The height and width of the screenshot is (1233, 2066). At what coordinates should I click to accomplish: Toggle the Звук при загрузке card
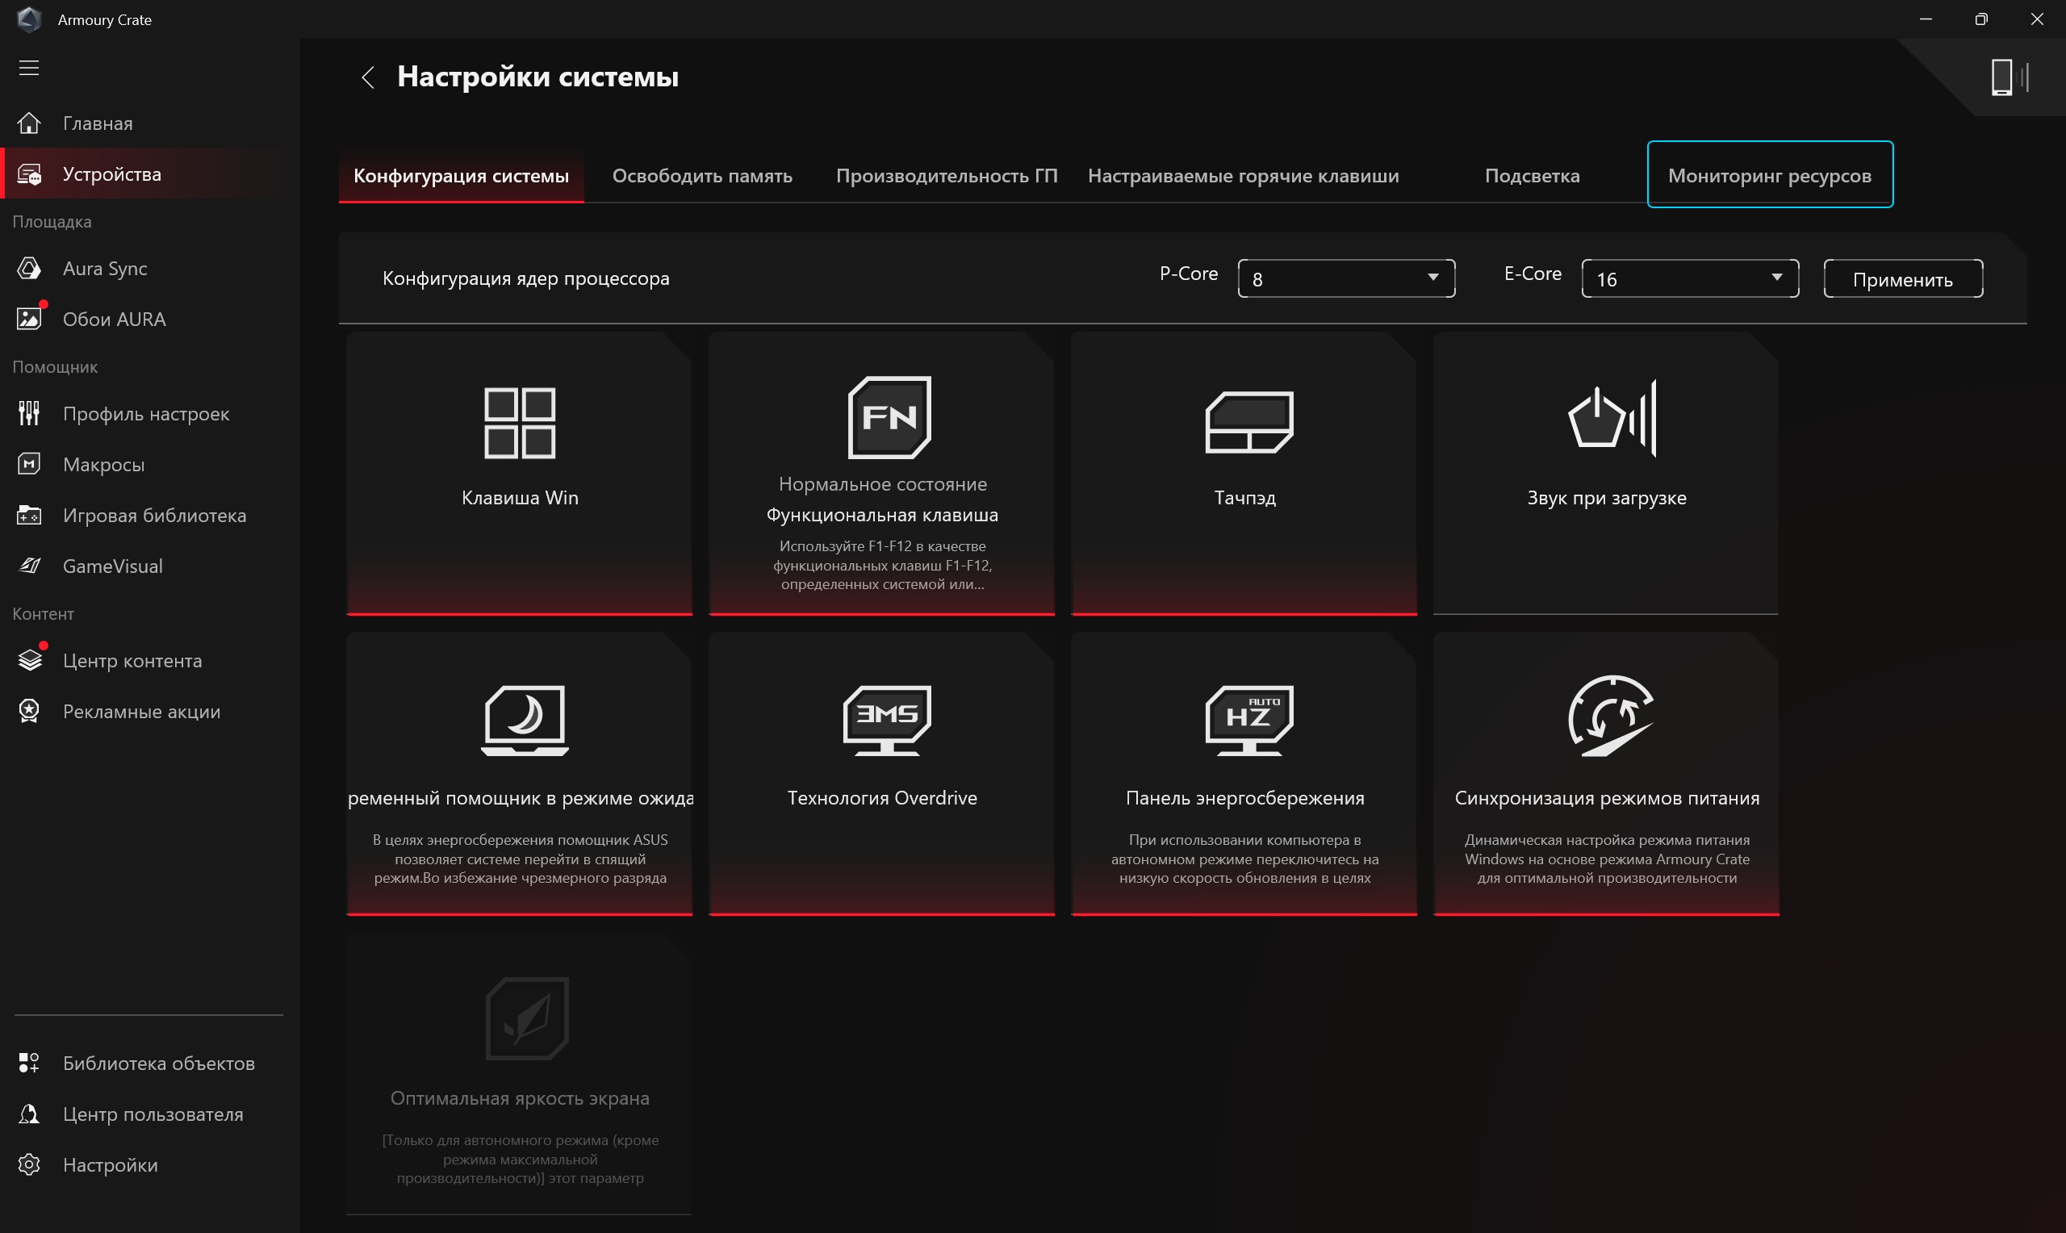(x=1606, y=474)
